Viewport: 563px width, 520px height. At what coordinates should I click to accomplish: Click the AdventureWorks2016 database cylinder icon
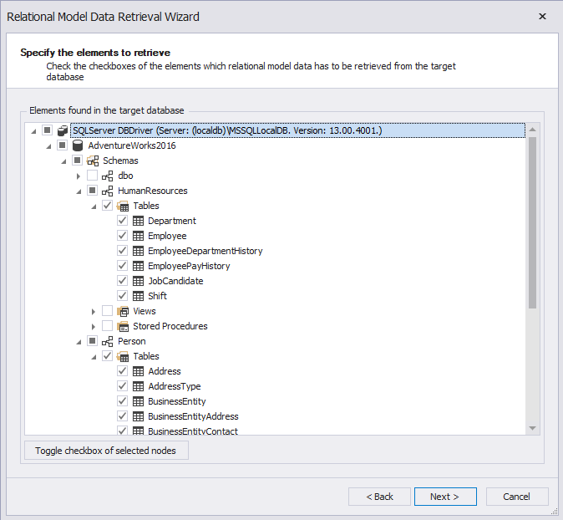point(78,145)
